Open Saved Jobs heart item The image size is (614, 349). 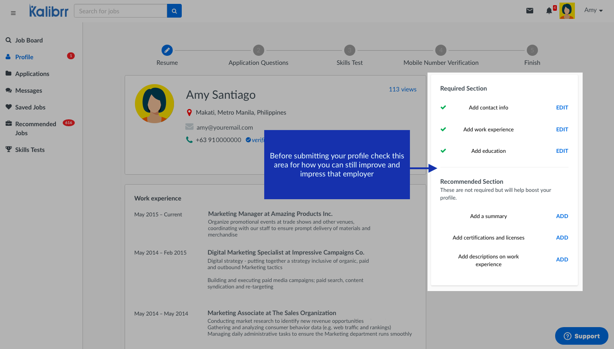coord(30,107)
